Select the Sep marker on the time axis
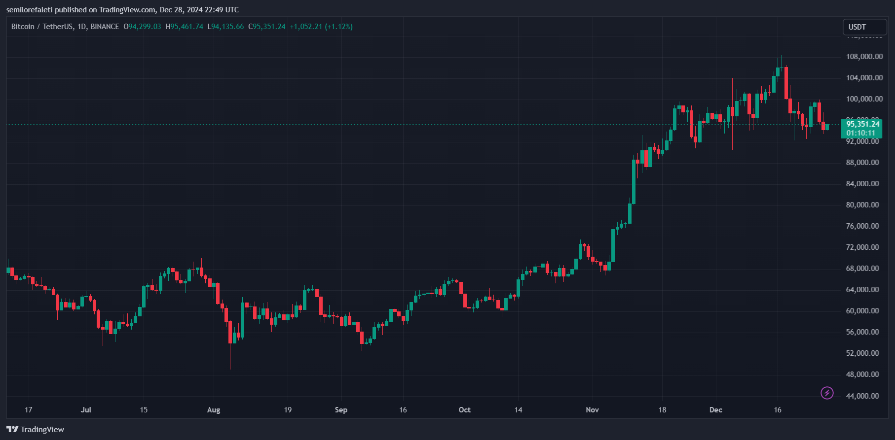 pyautogui.click(x=341, y=410)
